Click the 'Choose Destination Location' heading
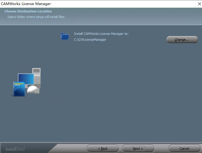 28,11
